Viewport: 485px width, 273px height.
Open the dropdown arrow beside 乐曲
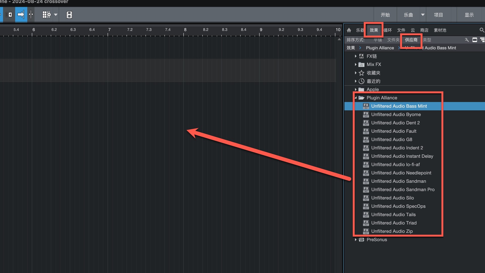coord(423,15)
